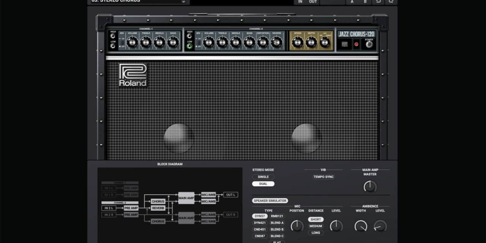Screen dimensions: 486x243
Task: Select SINGLE stereo mode
Action: (x=263, y=177)
